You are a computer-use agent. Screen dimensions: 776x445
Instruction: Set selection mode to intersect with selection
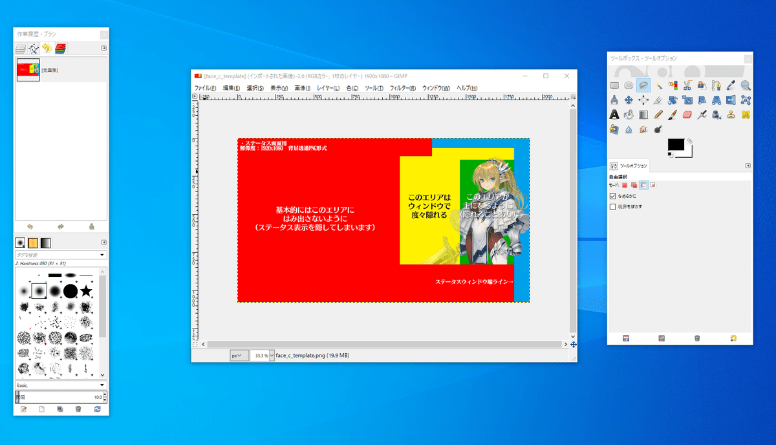(653, 186)
